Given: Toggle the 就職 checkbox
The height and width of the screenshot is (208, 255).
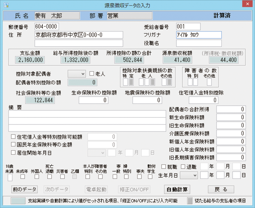Looking at the screenshot, I should pyautogui.click(x=163, y=167).
